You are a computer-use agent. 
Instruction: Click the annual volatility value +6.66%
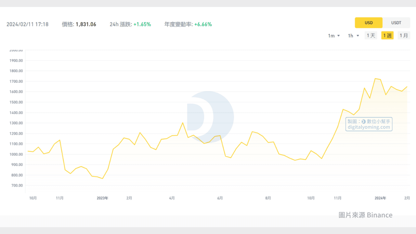pyautogui.click(x=203, y=24)
